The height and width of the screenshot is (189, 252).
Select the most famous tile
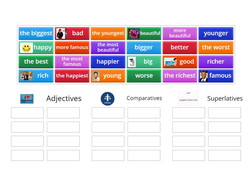coord(72,61)
